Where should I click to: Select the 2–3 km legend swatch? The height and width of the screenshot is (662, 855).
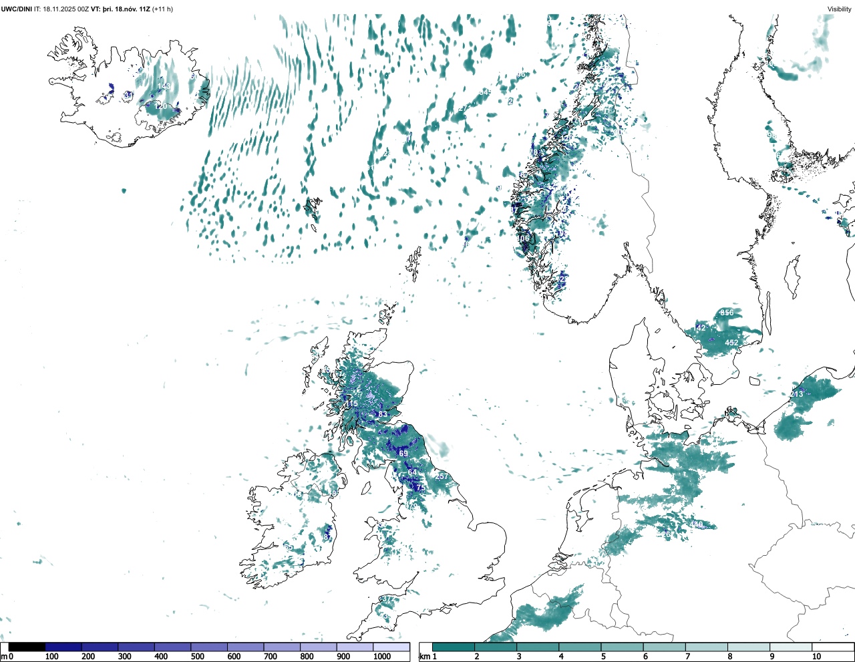496,647
